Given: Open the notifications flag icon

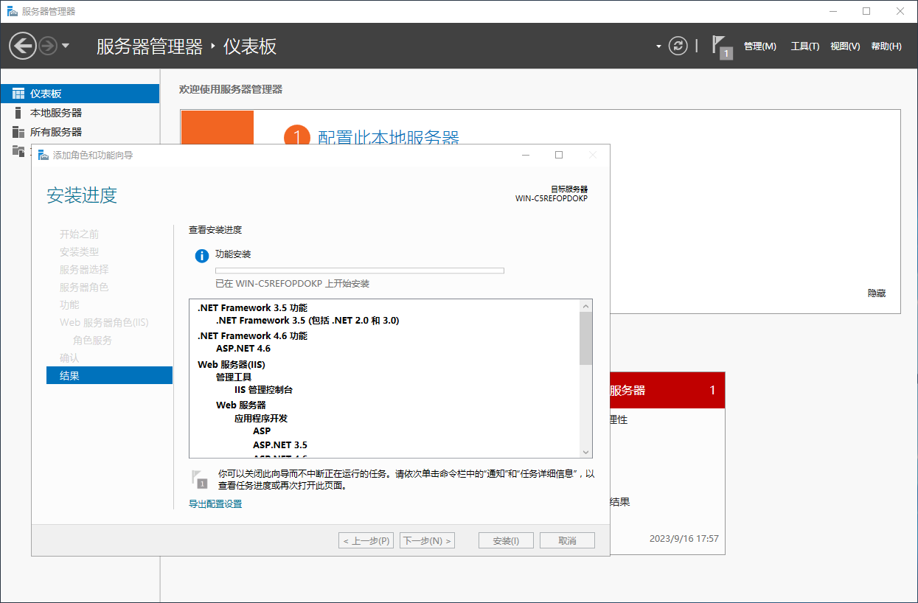Looking at the screenshot, I should coord(721,46).
